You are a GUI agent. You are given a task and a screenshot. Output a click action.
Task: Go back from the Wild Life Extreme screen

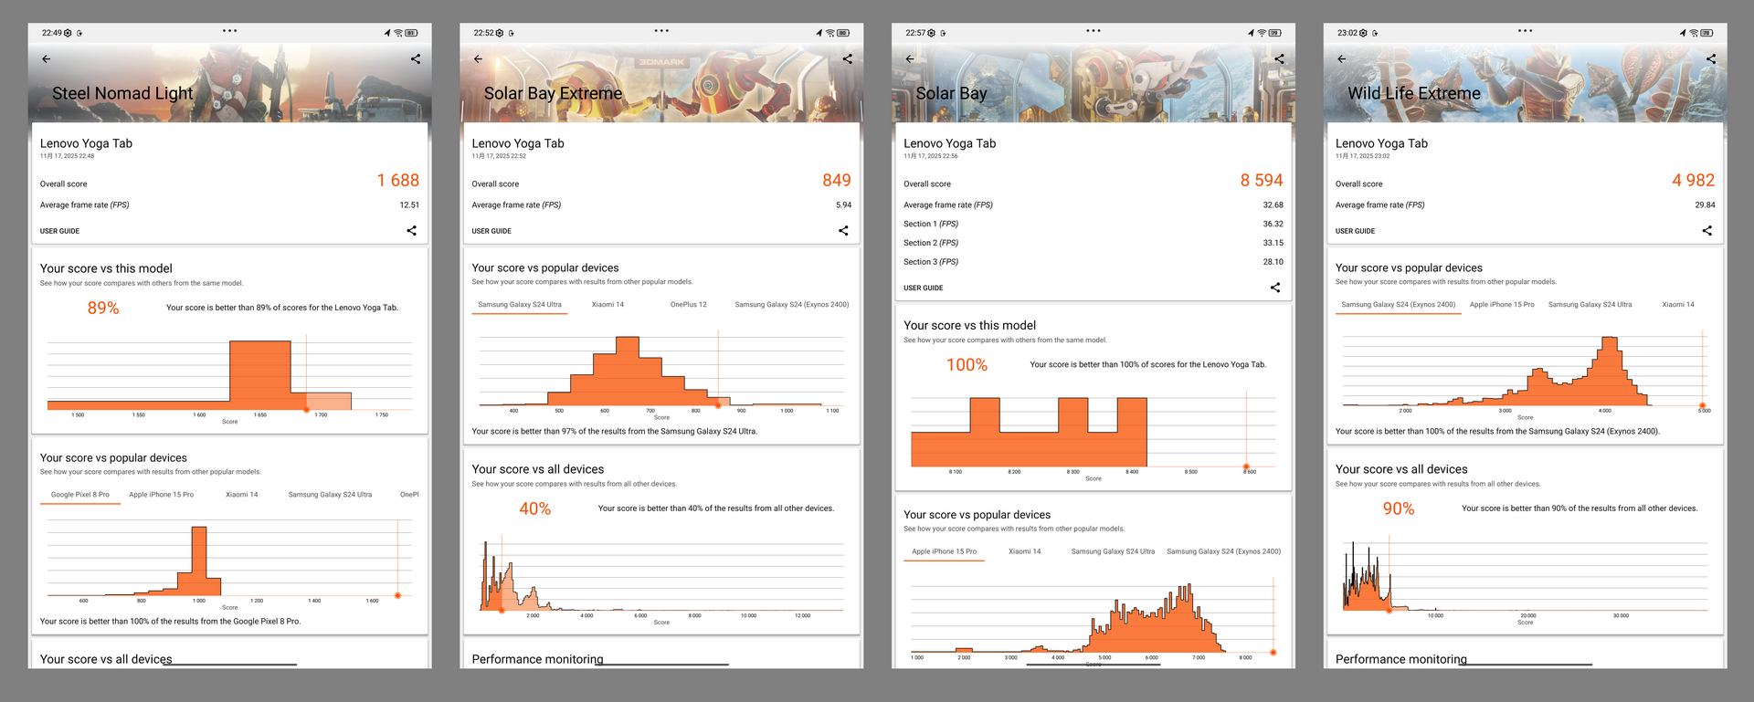coord(1342,59)
